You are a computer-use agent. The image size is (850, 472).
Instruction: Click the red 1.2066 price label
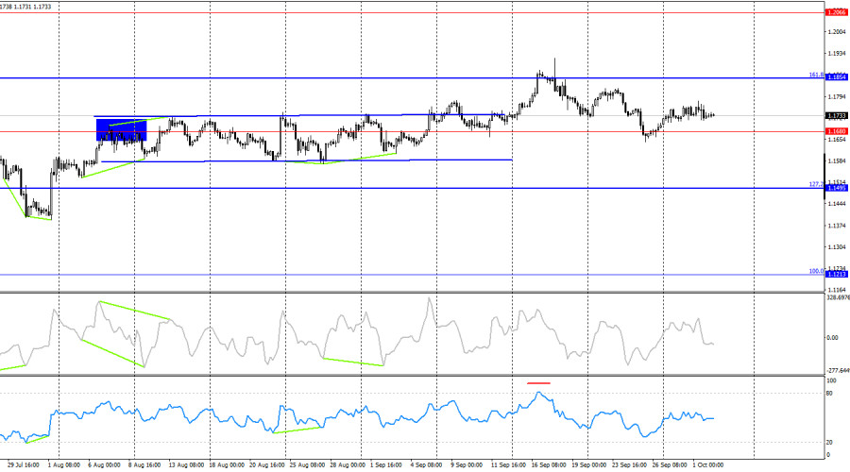(x=835, y=12)
